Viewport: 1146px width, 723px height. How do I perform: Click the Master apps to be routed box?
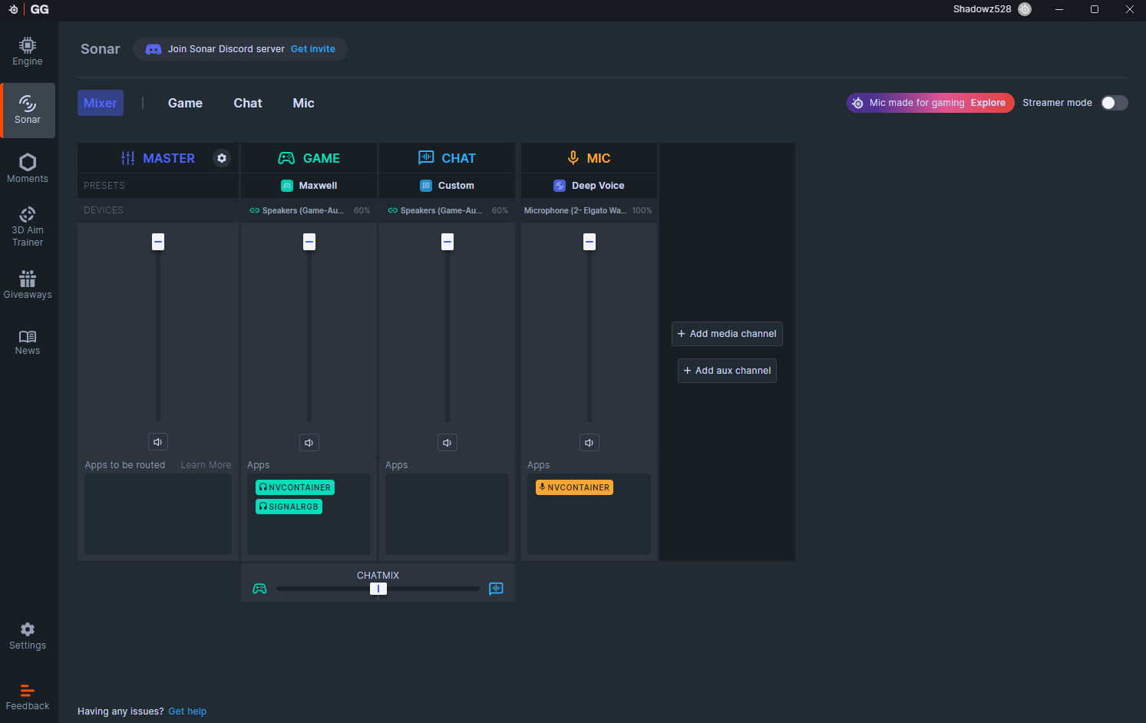[x=158, y=514]
